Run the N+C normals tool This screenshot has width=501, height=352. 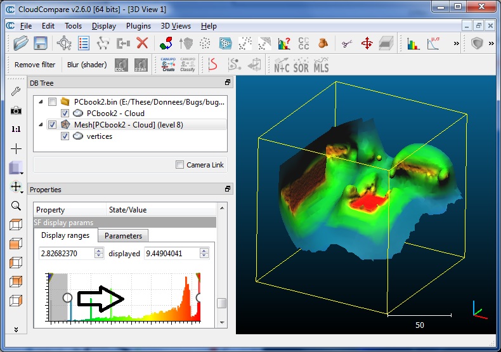(x=282, y=65)
